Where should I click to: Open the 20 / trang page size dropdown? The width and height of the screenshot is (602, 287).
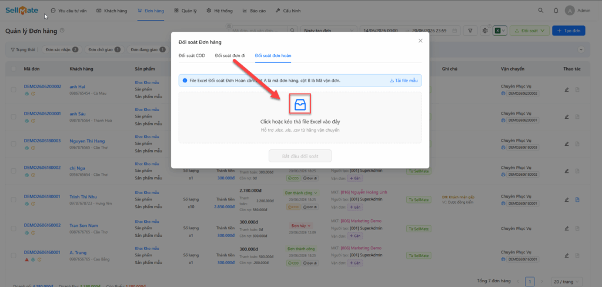pos(567,282)
